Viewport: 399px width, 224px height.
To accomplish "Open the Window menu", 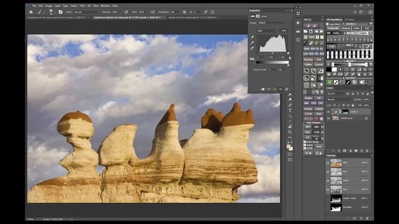I will click(105, 6).
